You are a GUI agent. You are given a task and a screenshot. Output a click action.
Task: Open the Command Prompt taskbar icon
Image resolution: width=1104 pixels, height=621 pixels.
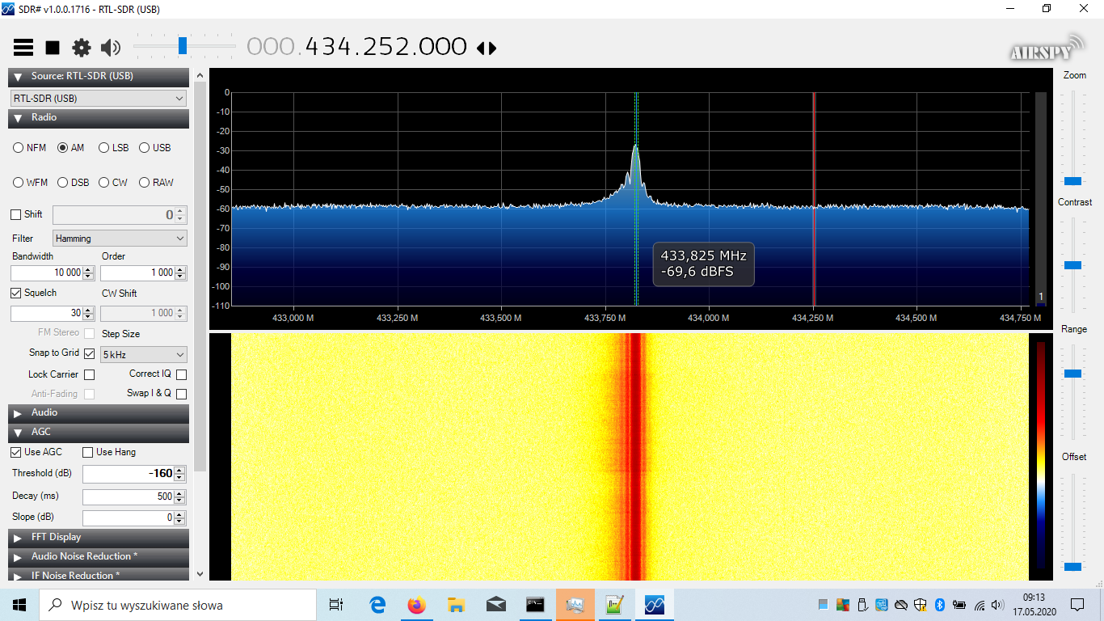535,605
